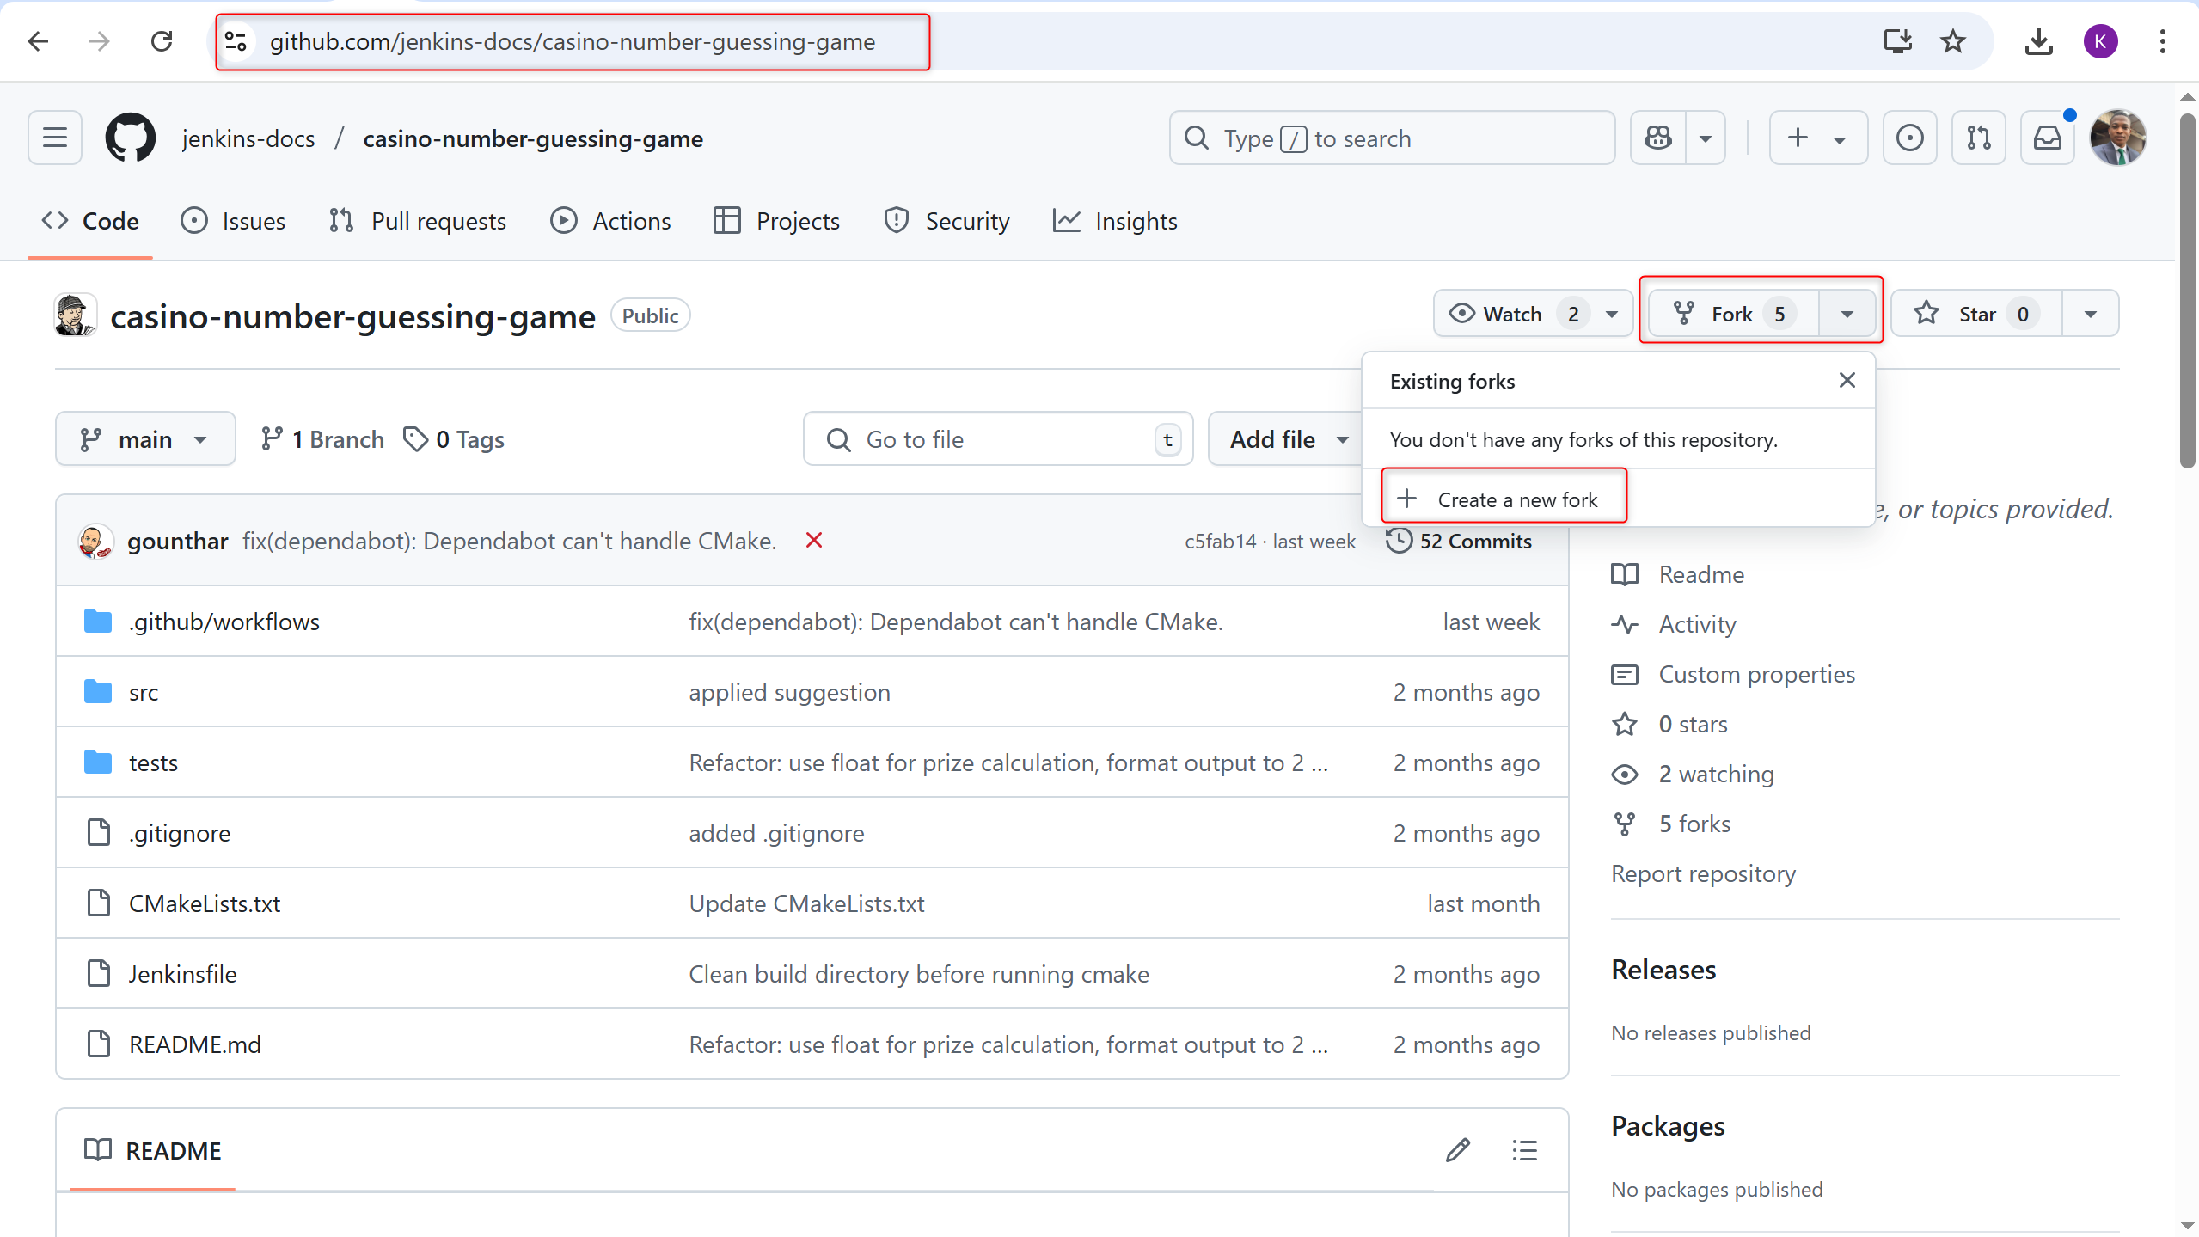Open the Issues tab
The width and height of the screenshot is (2199, 1237).
tap(233, 221)
